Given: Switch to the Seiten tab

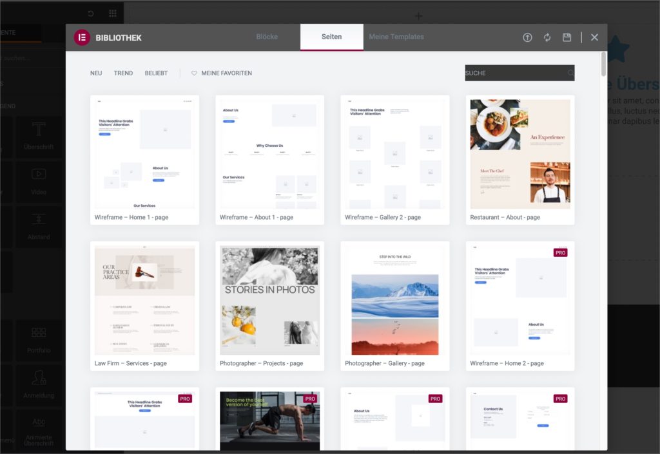Looking at the screenshot, I should 332,37.
